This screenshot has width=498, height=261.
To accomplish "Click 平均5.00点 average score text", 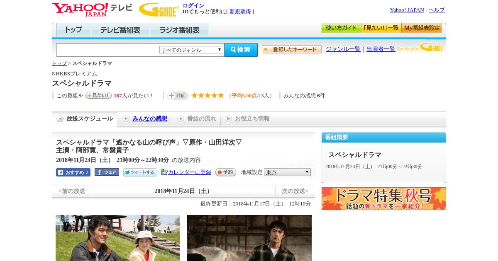I will click(x=244, y=96).
